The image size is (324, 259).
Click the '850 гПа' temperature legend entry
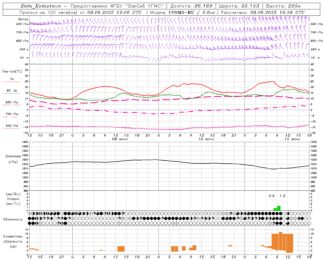pyautogui.click(x=12, y=102)
